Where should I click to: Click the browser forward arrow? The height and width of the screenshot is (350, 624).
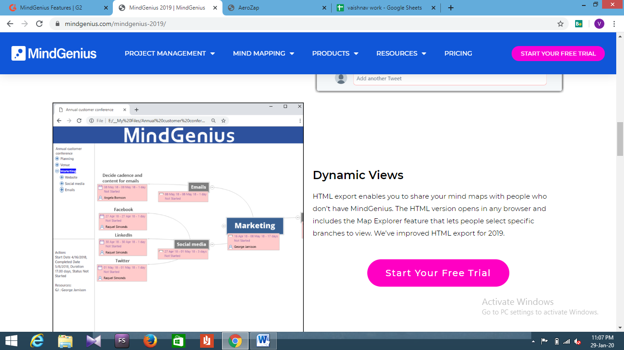25,24
